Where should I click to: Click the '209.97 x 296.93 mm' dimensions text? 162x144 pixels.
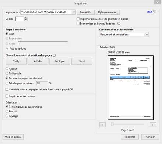click(x=119, y=53)
